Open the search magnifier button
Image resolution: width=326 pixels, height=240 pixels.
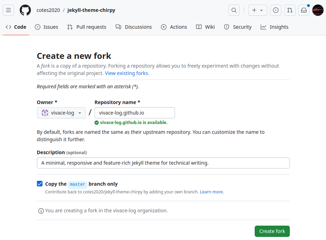click(x=234, y=10)
